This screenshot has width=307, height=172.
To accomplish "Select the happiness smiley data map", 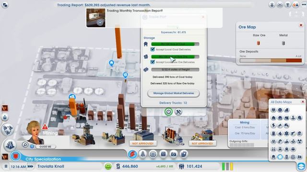I will coord(280,110).
